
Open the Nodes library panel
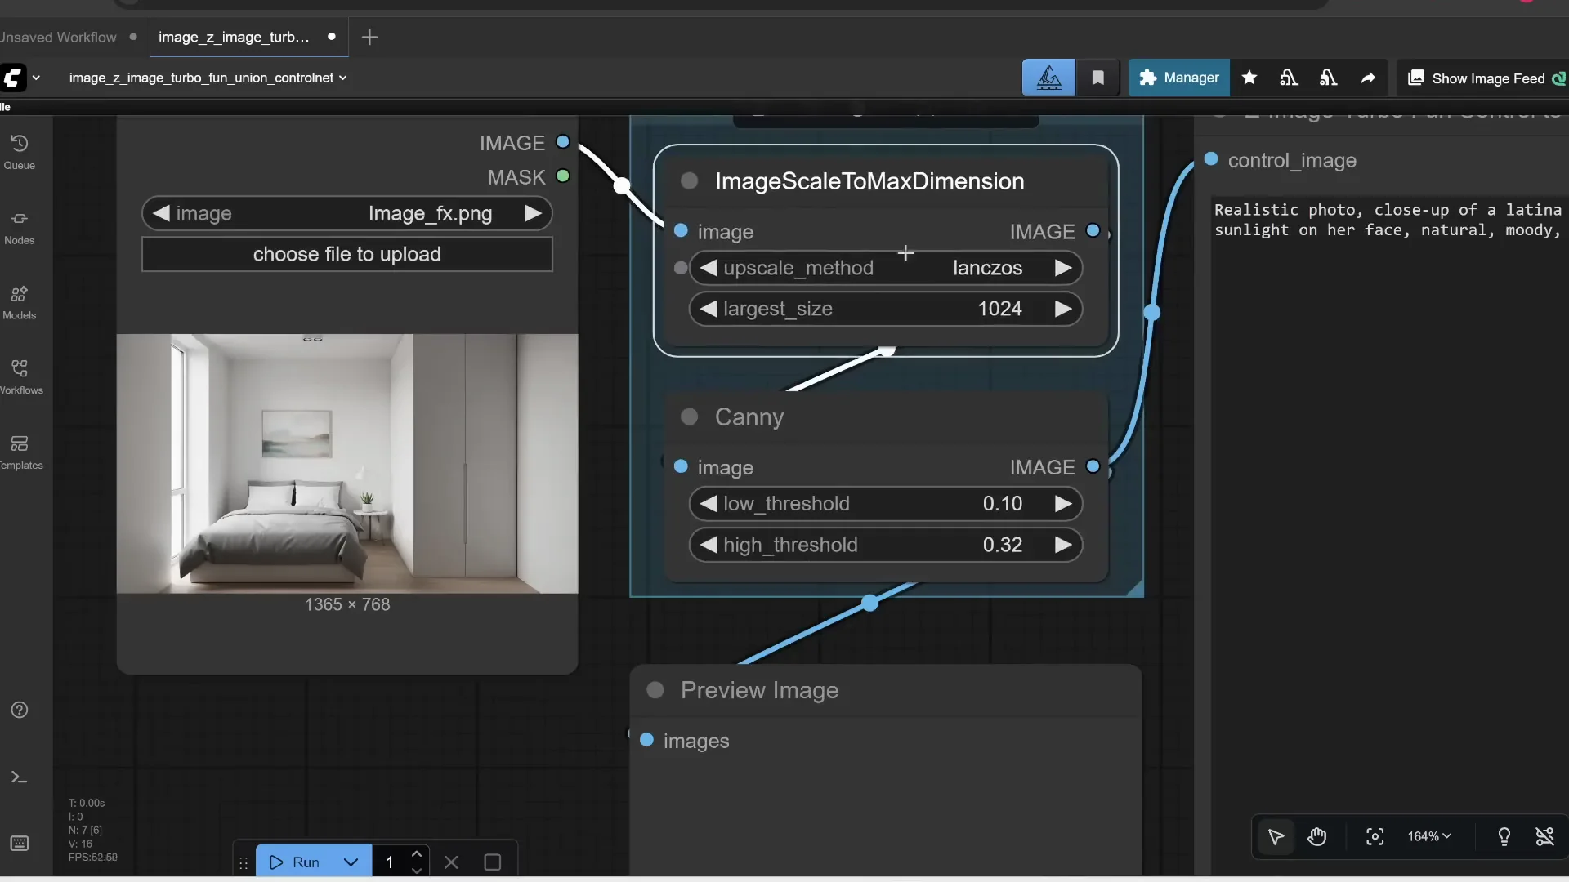(x=20, y=227)
